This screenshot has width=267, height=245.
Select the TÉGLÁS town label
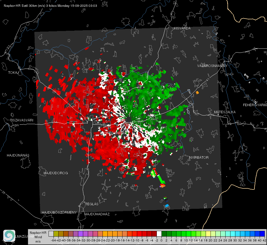pyautogui.click(x=92, y=204)
